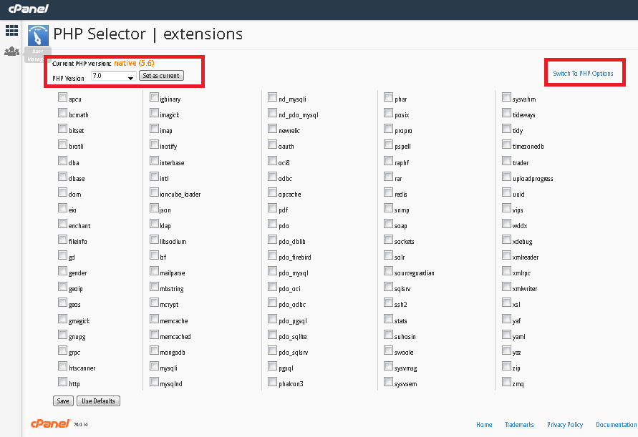Toggle the xdebug extension checkbox

click(507, 241)
